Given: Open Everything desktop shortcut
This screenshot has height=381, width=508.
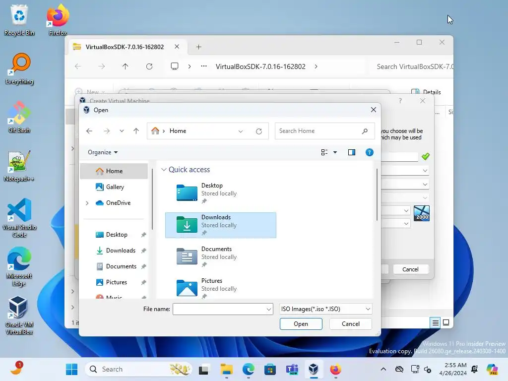Looking at the screenshot, I should [19, 68].
